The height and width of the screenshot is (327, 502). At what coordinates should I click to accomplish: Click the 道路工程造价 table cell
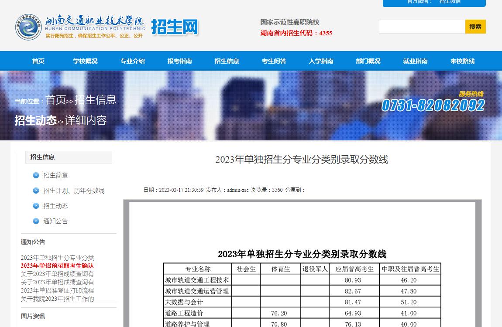point(197,313)
